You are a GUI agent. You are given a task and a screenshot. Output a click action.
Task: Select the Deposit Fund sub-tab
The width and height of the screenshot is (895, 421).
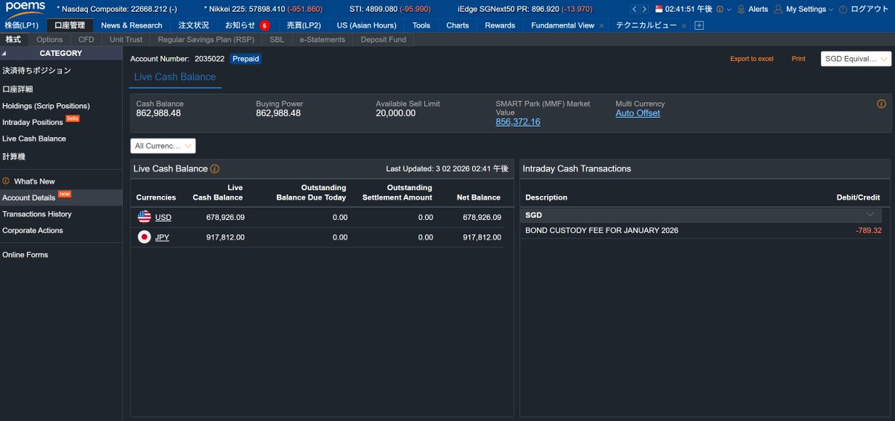(383, 39)
